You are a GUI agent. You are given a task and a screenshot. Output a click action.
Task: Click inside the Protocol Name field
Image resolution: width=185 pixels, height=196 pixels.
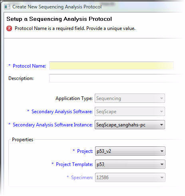coord(111,66)
